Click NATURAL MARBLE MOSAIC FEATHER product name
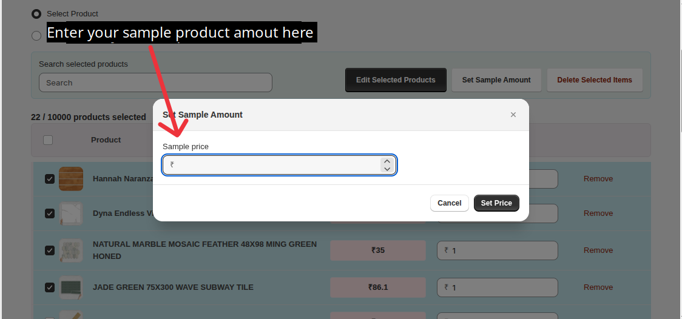Screen dimensions: 682x319 204,250
